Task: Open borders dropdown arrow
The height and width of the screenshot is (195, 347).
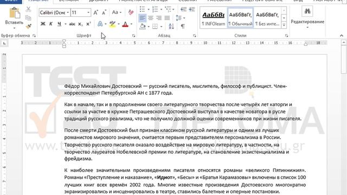Action: tap(162, 27)
